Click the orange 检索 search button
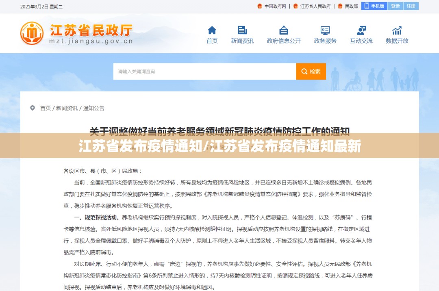 (x=311, y=72)
